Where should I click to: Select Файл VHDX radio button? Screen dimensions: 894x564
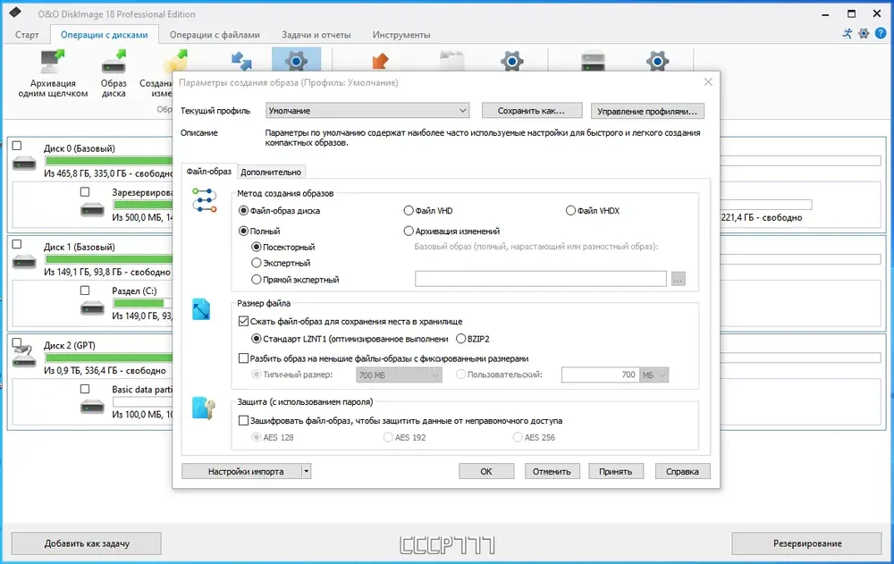570,210
